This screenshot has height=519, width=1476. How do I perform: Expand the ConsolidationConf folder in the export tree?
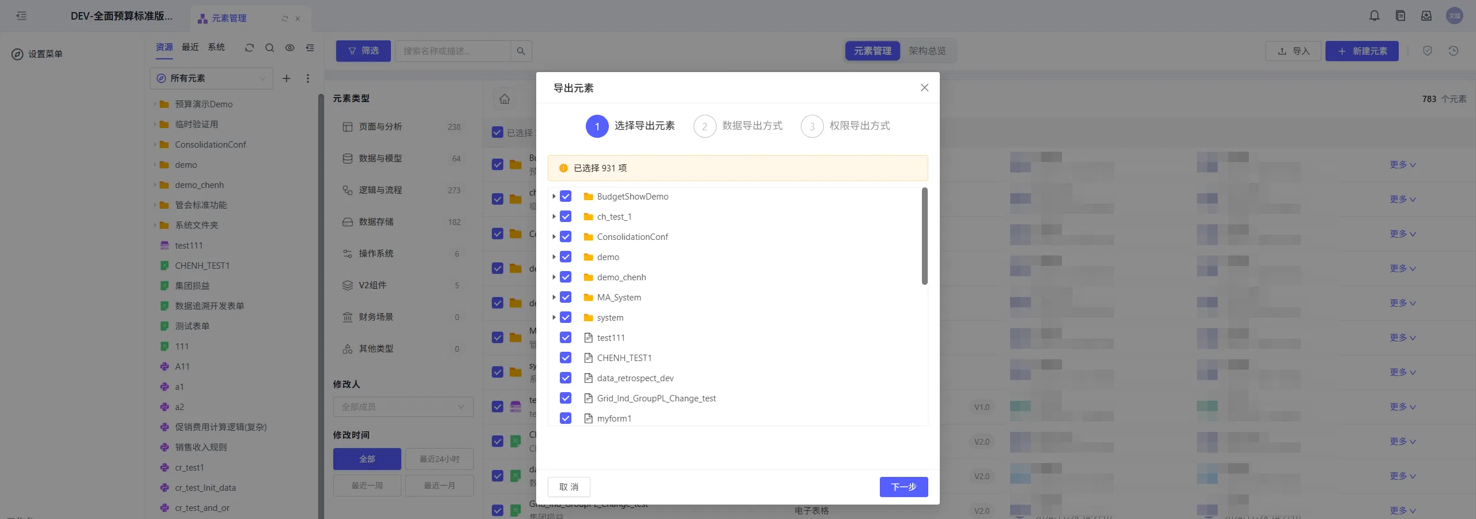coord(553,237)
